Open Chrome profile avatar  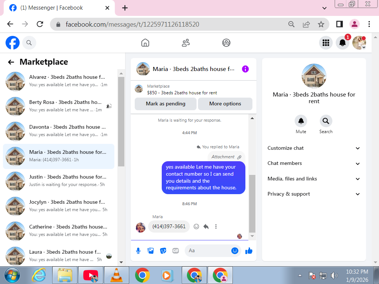click(x=354, y=24)
